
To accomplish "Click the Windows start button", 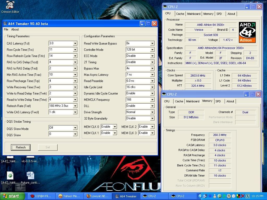I will coord(12,196).
